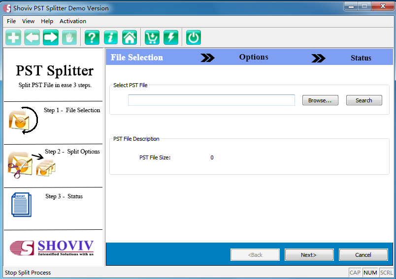Image resolution: width=396 pixels, height=279 pixels.
Task: Click the Shoviv app icon in title bar
Action: coord(7,8)
